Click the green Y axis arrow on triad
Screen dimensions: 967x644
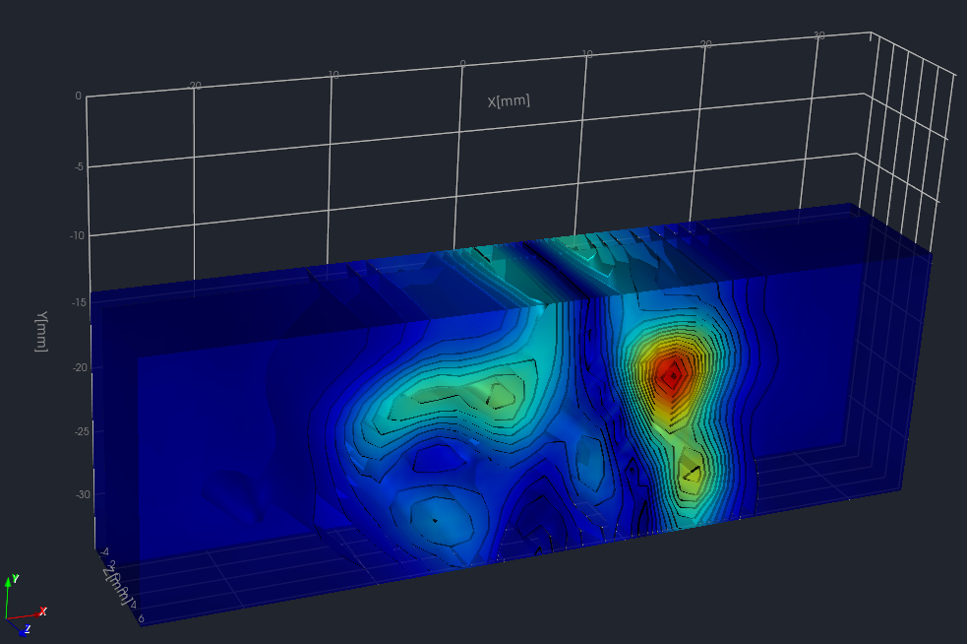(10, 583)
